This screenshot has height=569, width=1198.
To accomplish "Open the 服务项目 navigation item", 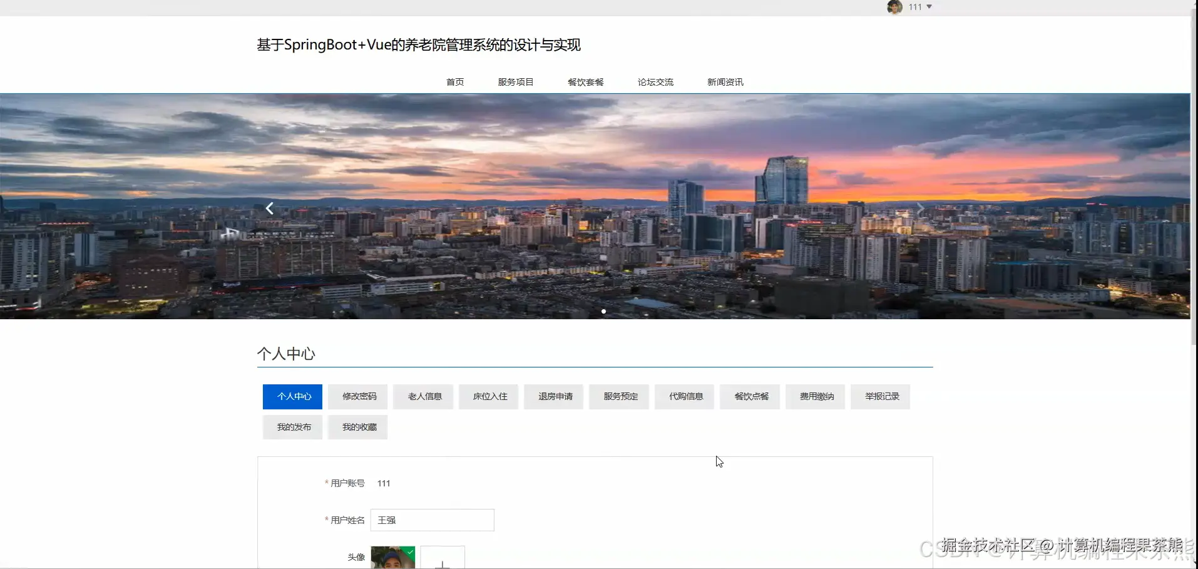I will point(516,81).
